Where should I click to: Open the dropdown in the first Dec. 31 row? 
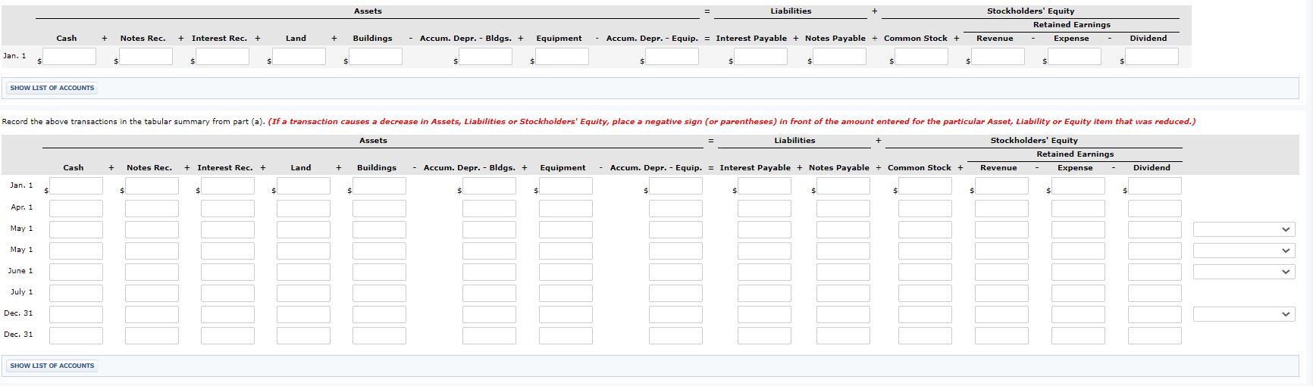click(1242, 314)
